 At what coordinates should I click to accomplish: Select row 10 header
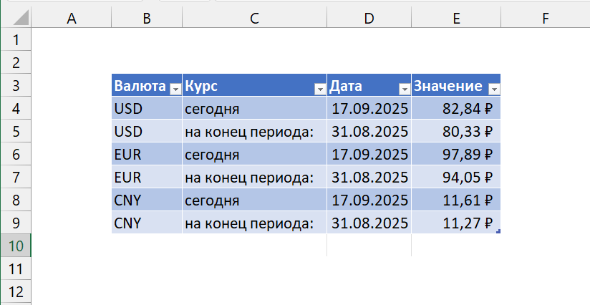point(16,246)
